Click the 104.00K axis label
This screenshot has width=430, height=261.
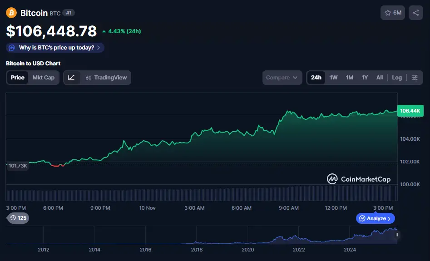pyautogui.click(x=410, y=139)
